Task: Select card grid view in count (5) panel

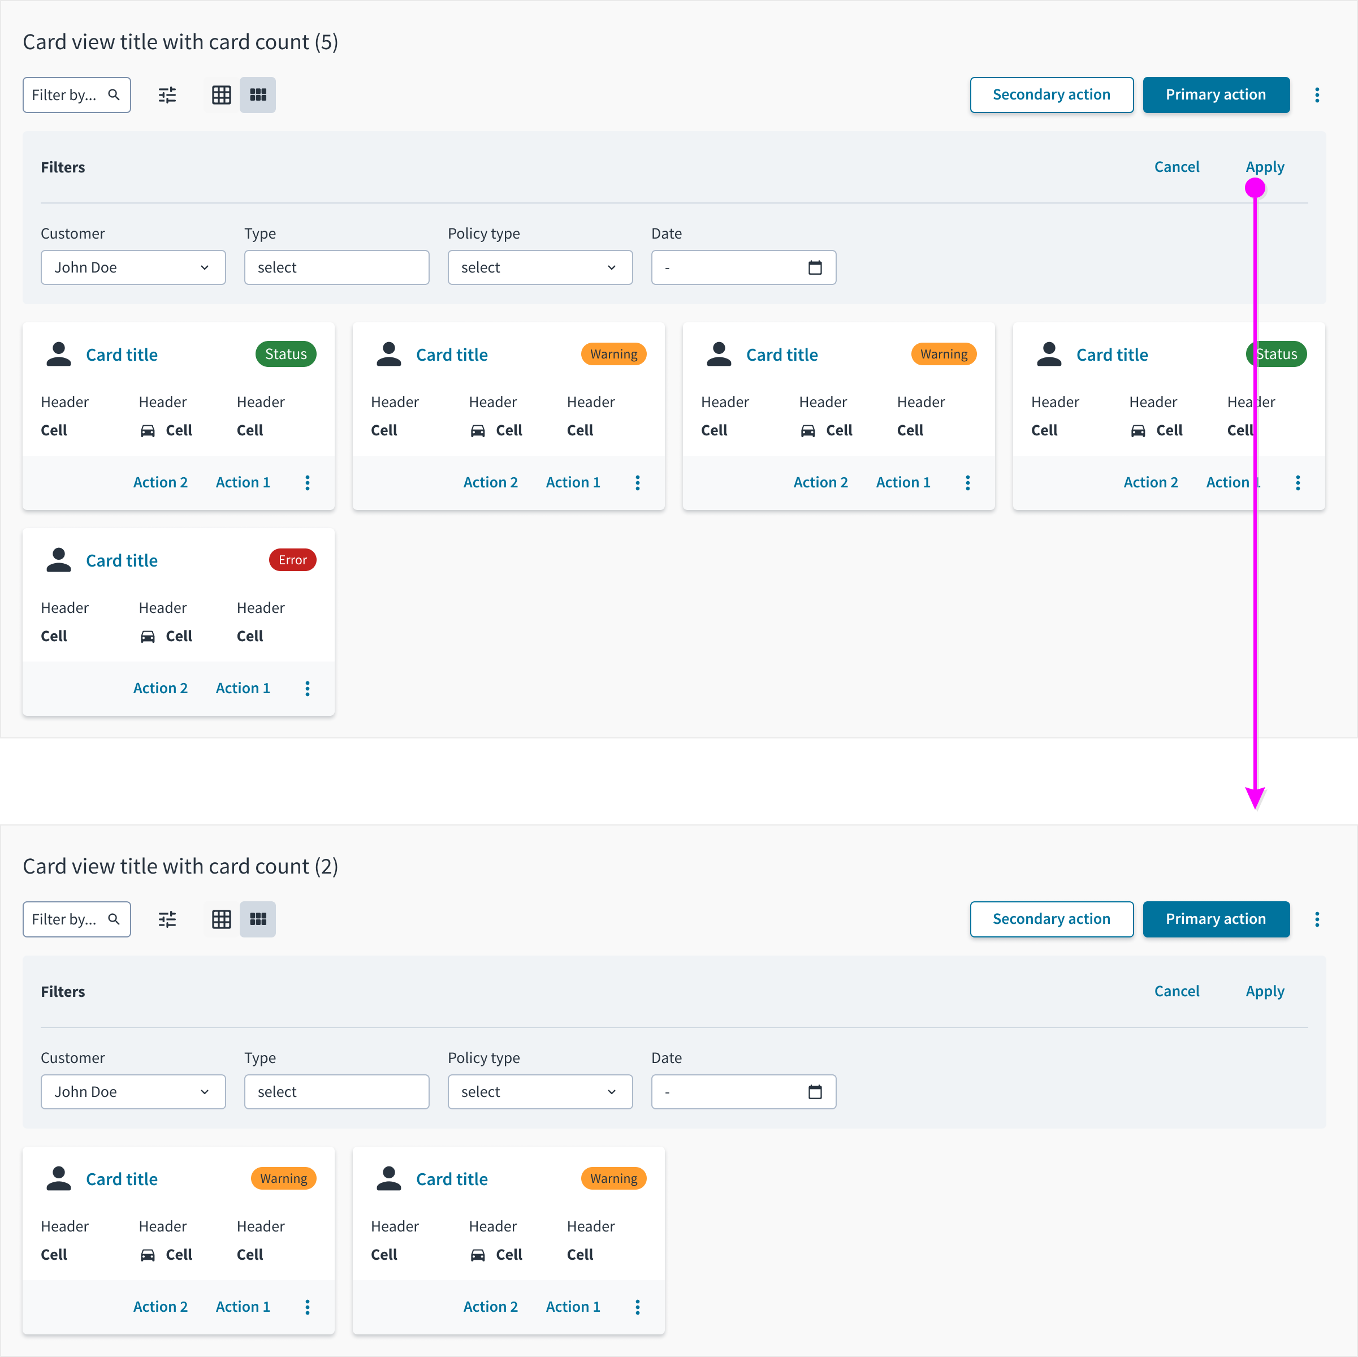Action: click(258, 95)
